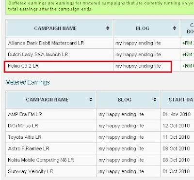
Task: Click blog name in Nokia C3 2 row
Action: (x=138, y=66)
